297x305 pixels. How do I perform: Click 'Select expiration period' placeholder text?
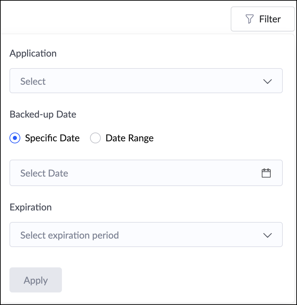pyautogui.click(x=69, y=235)
